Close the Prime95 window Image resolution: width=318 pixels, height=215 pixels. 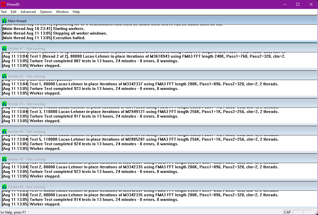click(x=311, y=4)
